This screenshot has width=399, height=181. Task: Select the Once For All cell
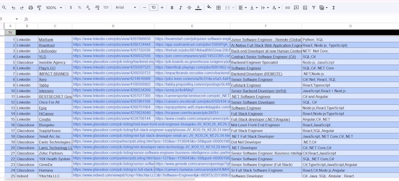coord(55,102)
